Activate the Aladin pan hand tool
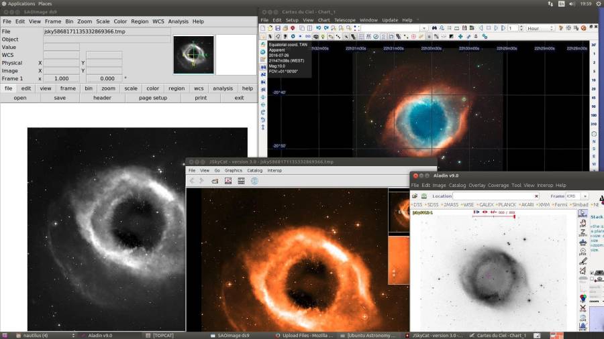604x339 pixels. (x=583, y=223)
